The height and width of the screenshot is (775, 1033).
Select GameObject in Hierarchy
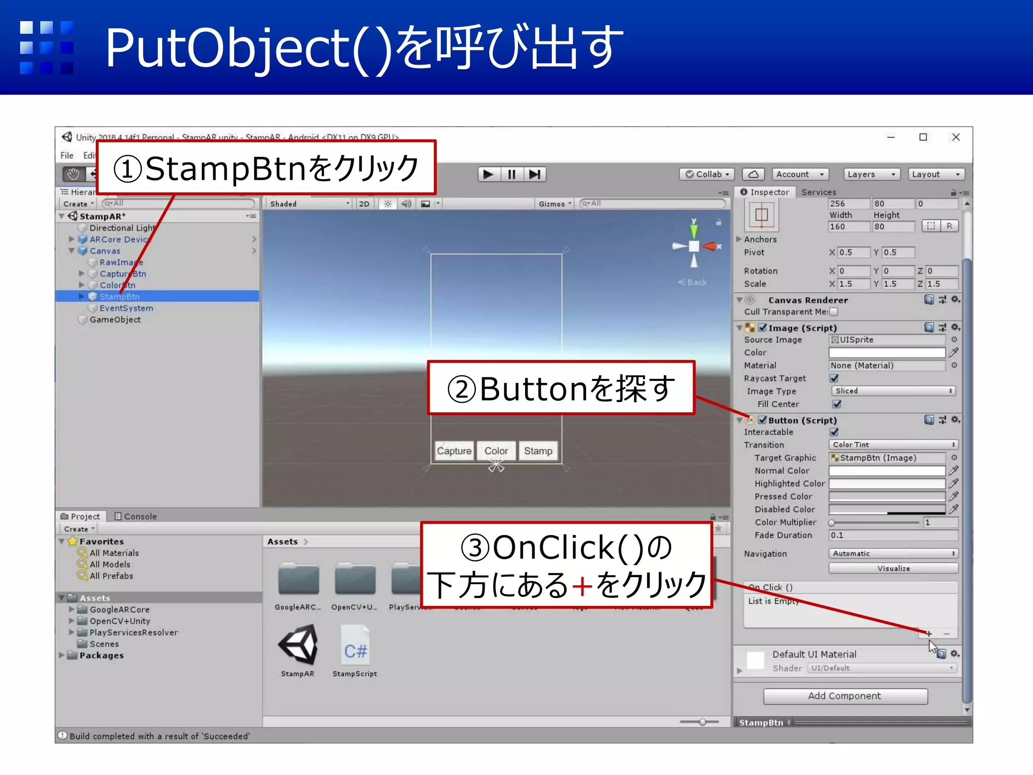pos(115,320)
